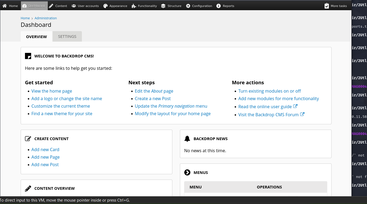Click Add new modules for more functionality

(x=279, y=99)
